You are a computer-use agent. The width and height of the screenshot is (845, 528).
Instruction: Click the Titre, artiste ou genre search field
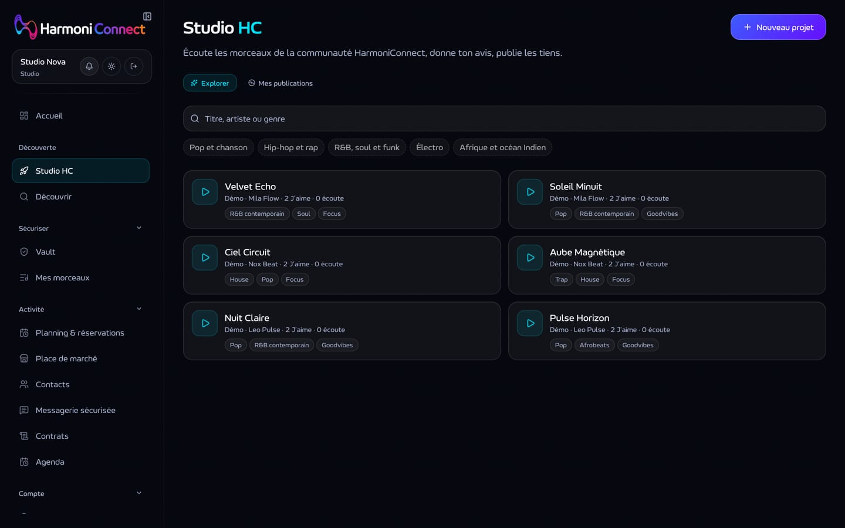coord(505,119)
